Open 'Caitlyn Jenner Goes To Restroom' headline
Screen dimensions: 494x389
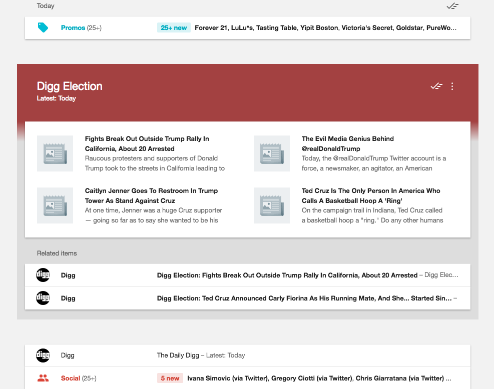click(x=151, y=195)
